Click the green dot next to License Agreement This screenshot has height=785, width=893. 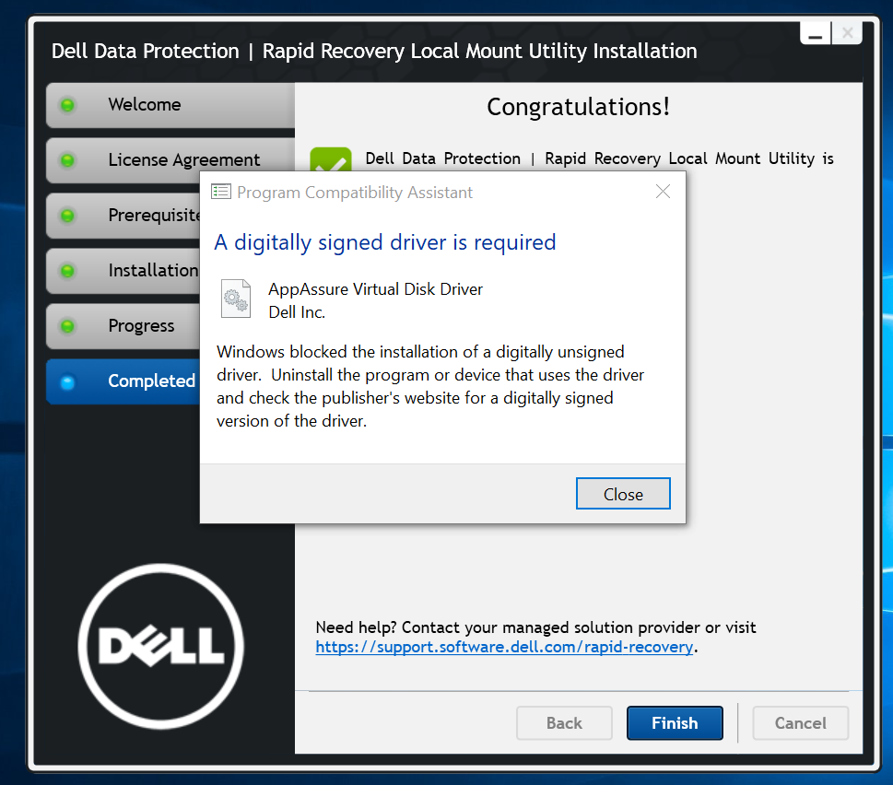67,160
